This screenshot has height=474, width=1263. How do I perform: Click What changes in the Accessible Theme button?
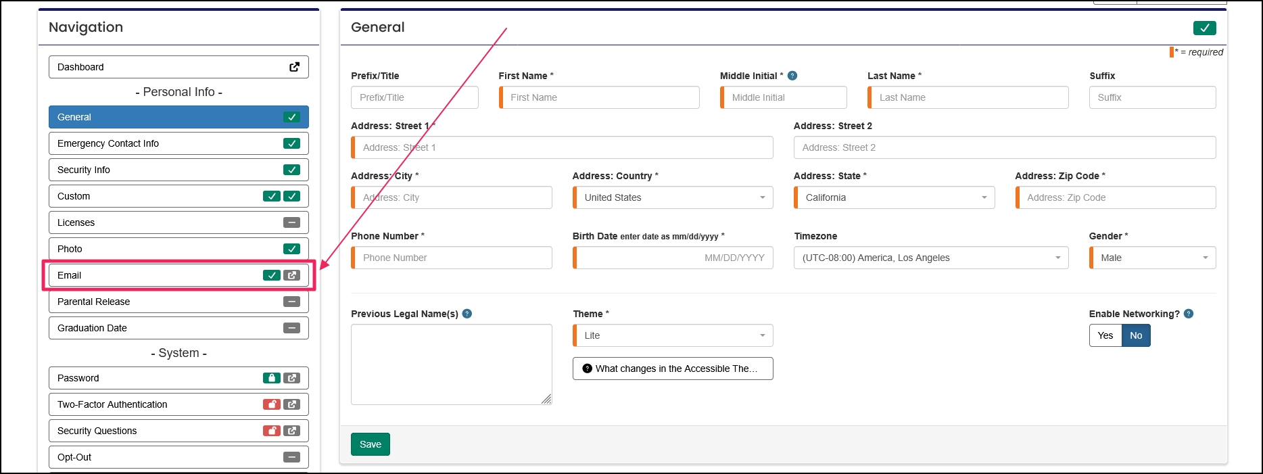673,369
